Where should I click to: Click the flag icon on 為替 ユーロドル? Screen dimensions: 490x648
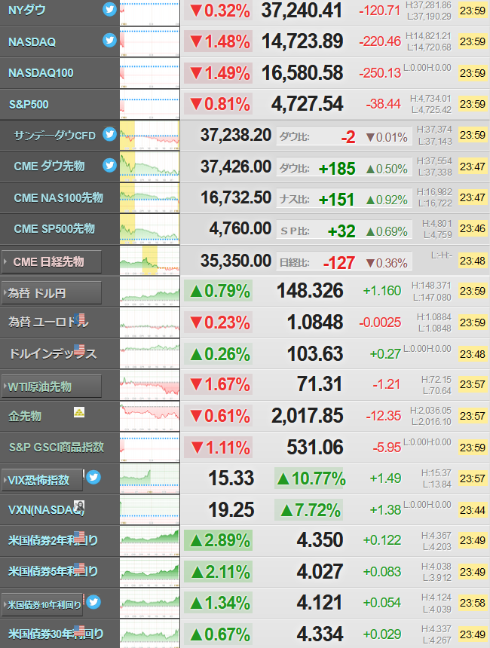coord(80,319)
